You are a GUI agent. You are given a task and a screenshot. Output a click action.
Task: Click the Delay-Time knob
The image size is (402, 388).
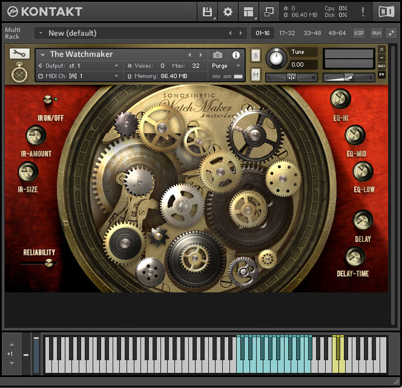[355, 258]
